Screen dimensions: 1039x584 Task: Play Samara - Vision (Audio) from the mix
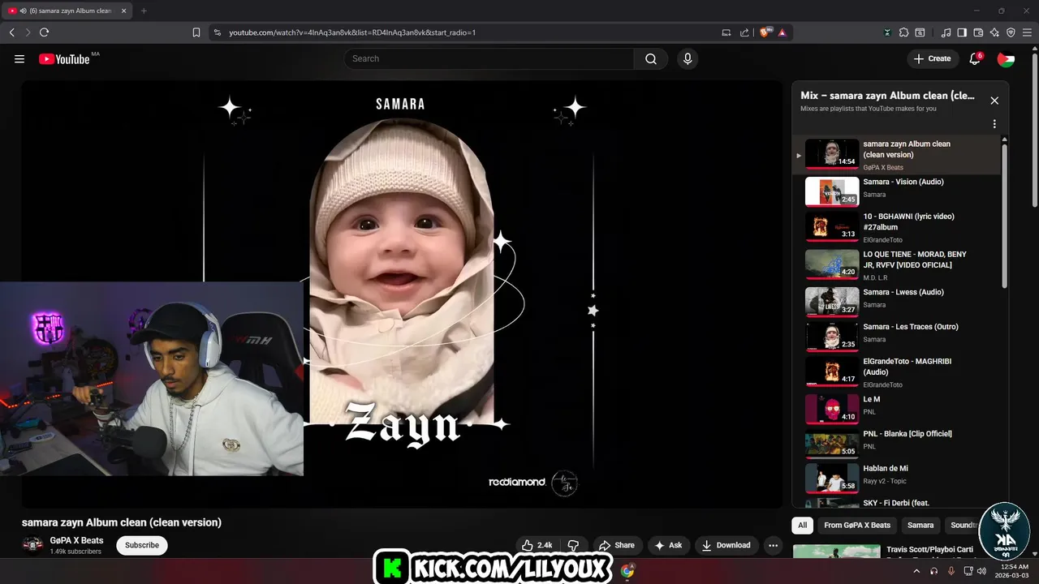[x=897, y=191]
